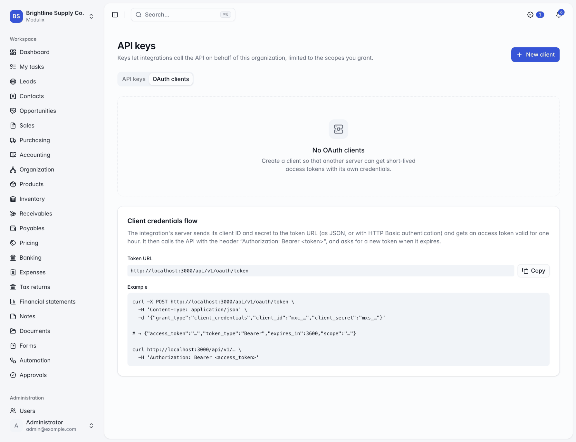This screenshot has height=442, width=576.
Task: Open Documents in the sidebar
Action: click(x=52, y=331)
